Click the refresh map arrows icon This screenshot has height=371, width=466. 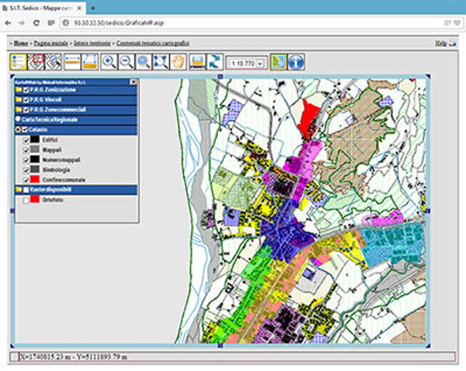click(x=215, y=62)
